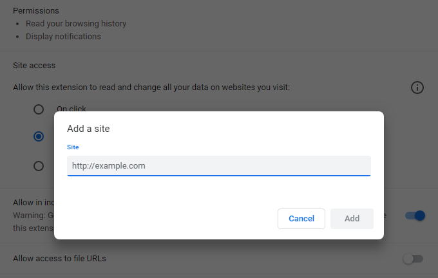The image size is (438, 278).
Task: Click the Add a site dialog title
Action: (88, 129)
